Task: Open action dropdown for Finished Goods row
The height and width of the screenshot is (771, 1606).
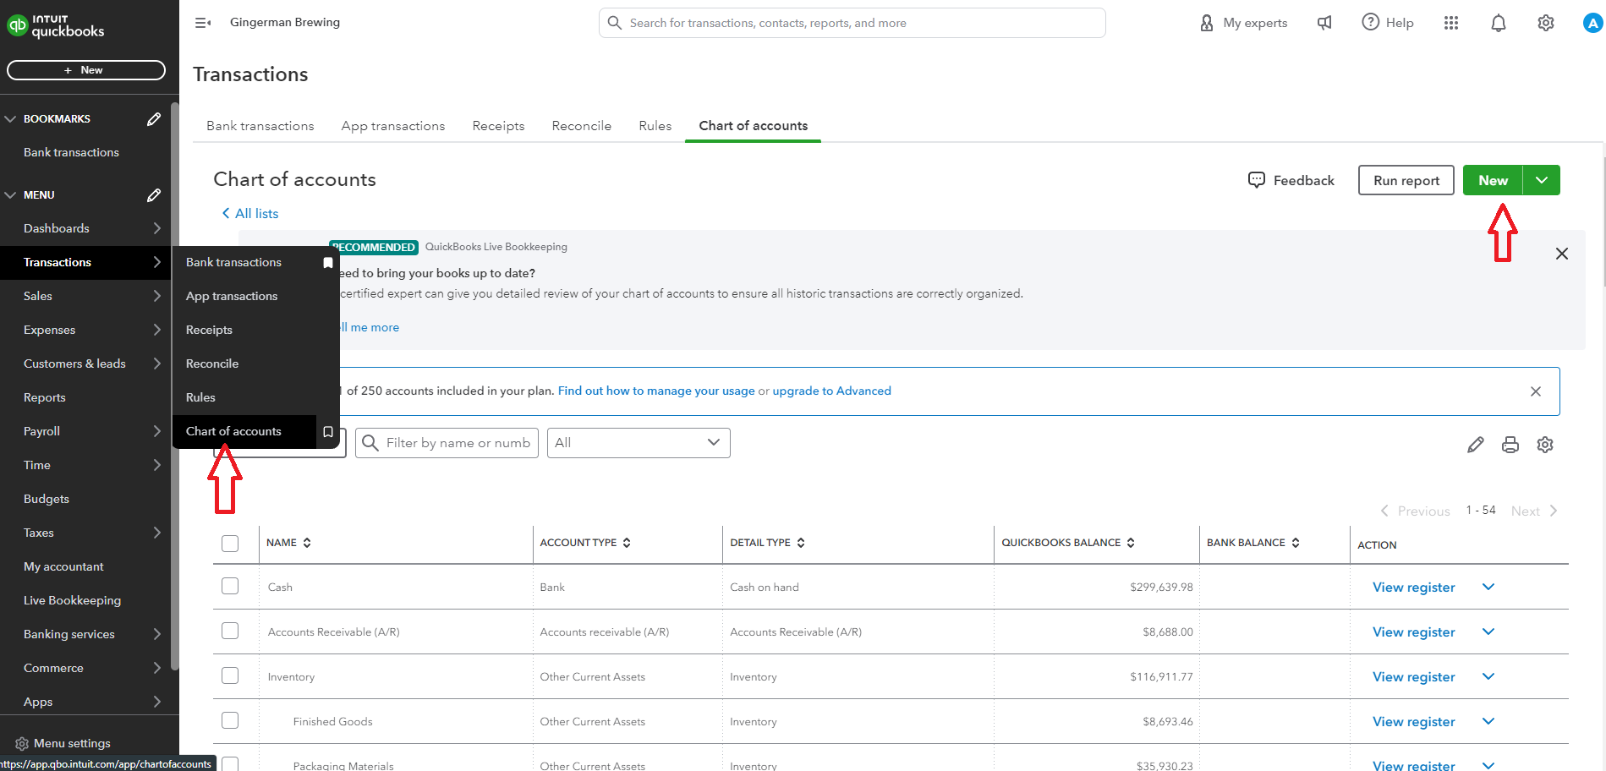Action: (1488, 721)
